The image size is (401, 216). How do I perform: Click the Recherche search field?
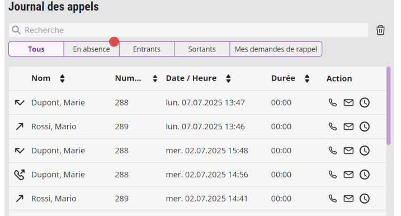[x=188, y=30]
